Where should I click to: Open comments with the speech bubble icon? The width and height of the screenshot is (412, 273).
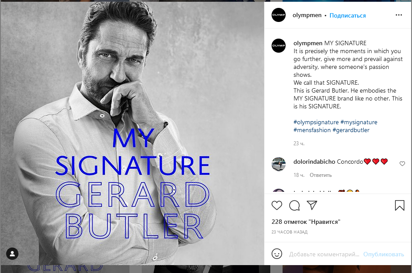click(x=294, y=205)
